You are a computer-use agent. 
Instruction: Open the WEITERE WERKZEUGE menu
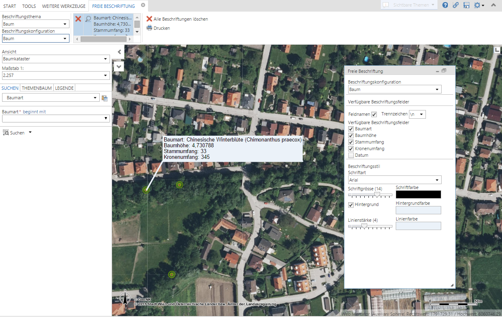pyautogui.click(x=63, y=6)
